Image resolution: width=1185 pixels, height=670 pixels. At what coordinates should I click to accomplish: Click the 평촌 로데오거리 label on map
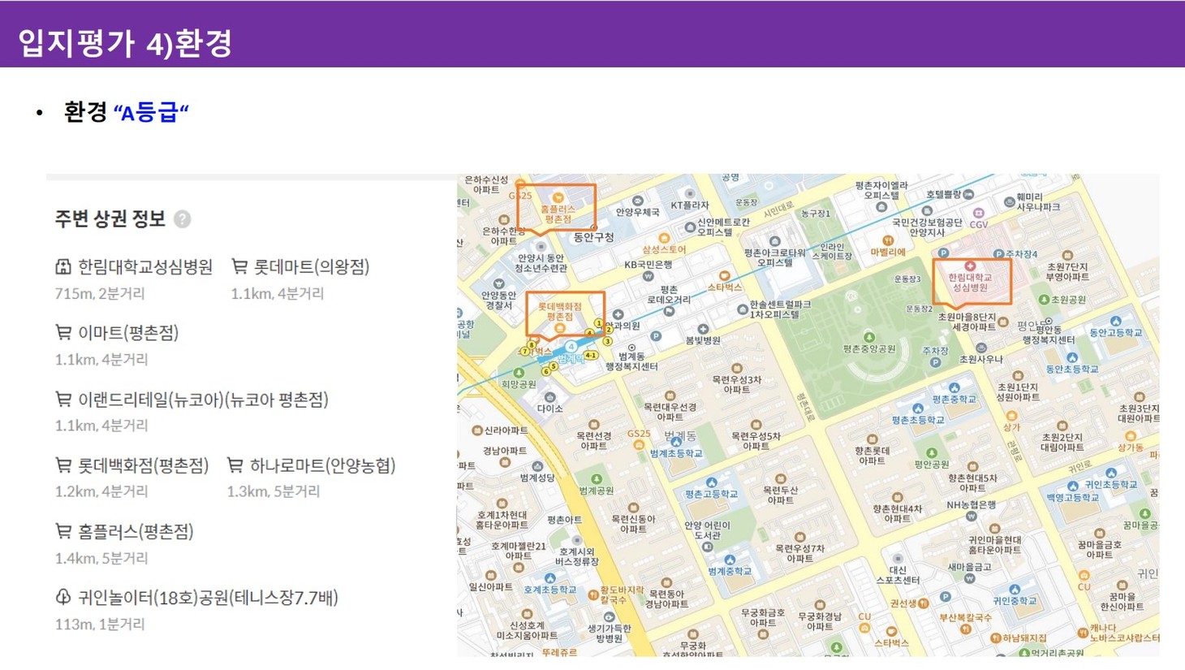pos(669,295)
